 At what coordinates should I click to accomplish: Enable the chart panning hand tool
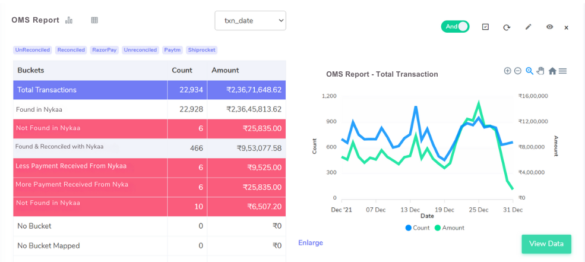point(540,71)
